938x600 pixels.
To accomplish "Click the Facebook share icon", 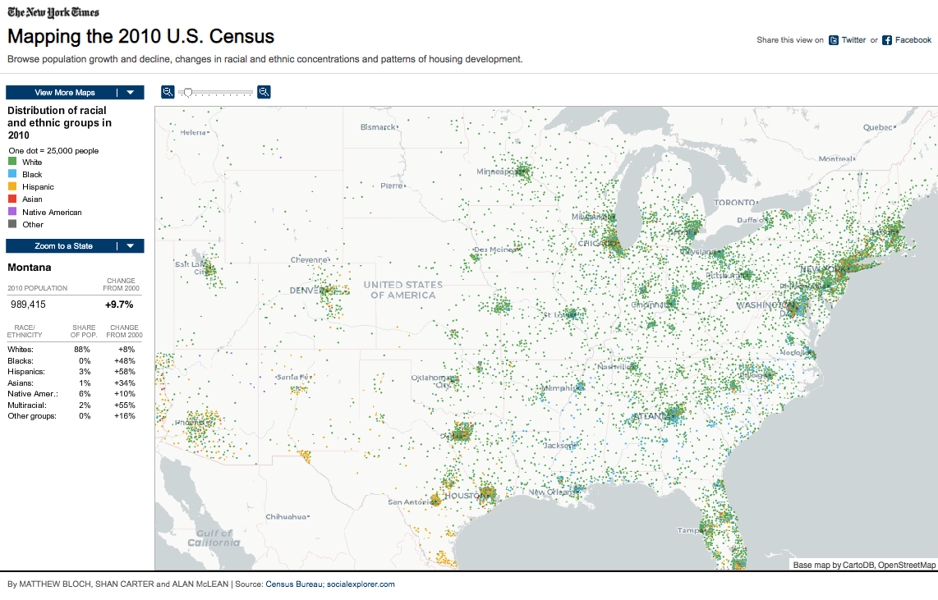I will pos(887,40).
